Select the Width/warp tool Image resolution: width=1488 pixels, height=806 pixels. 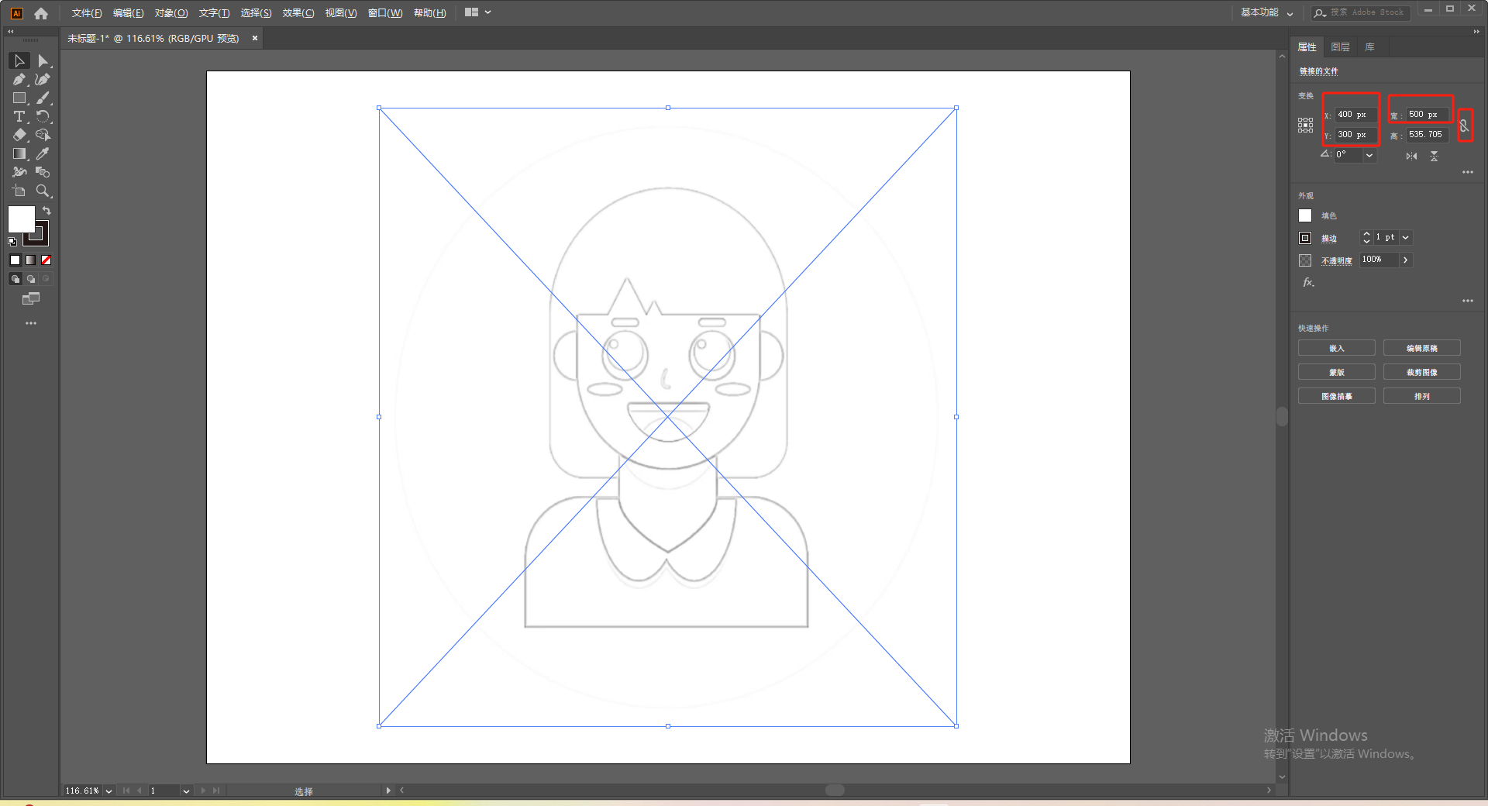pos(19,172)
